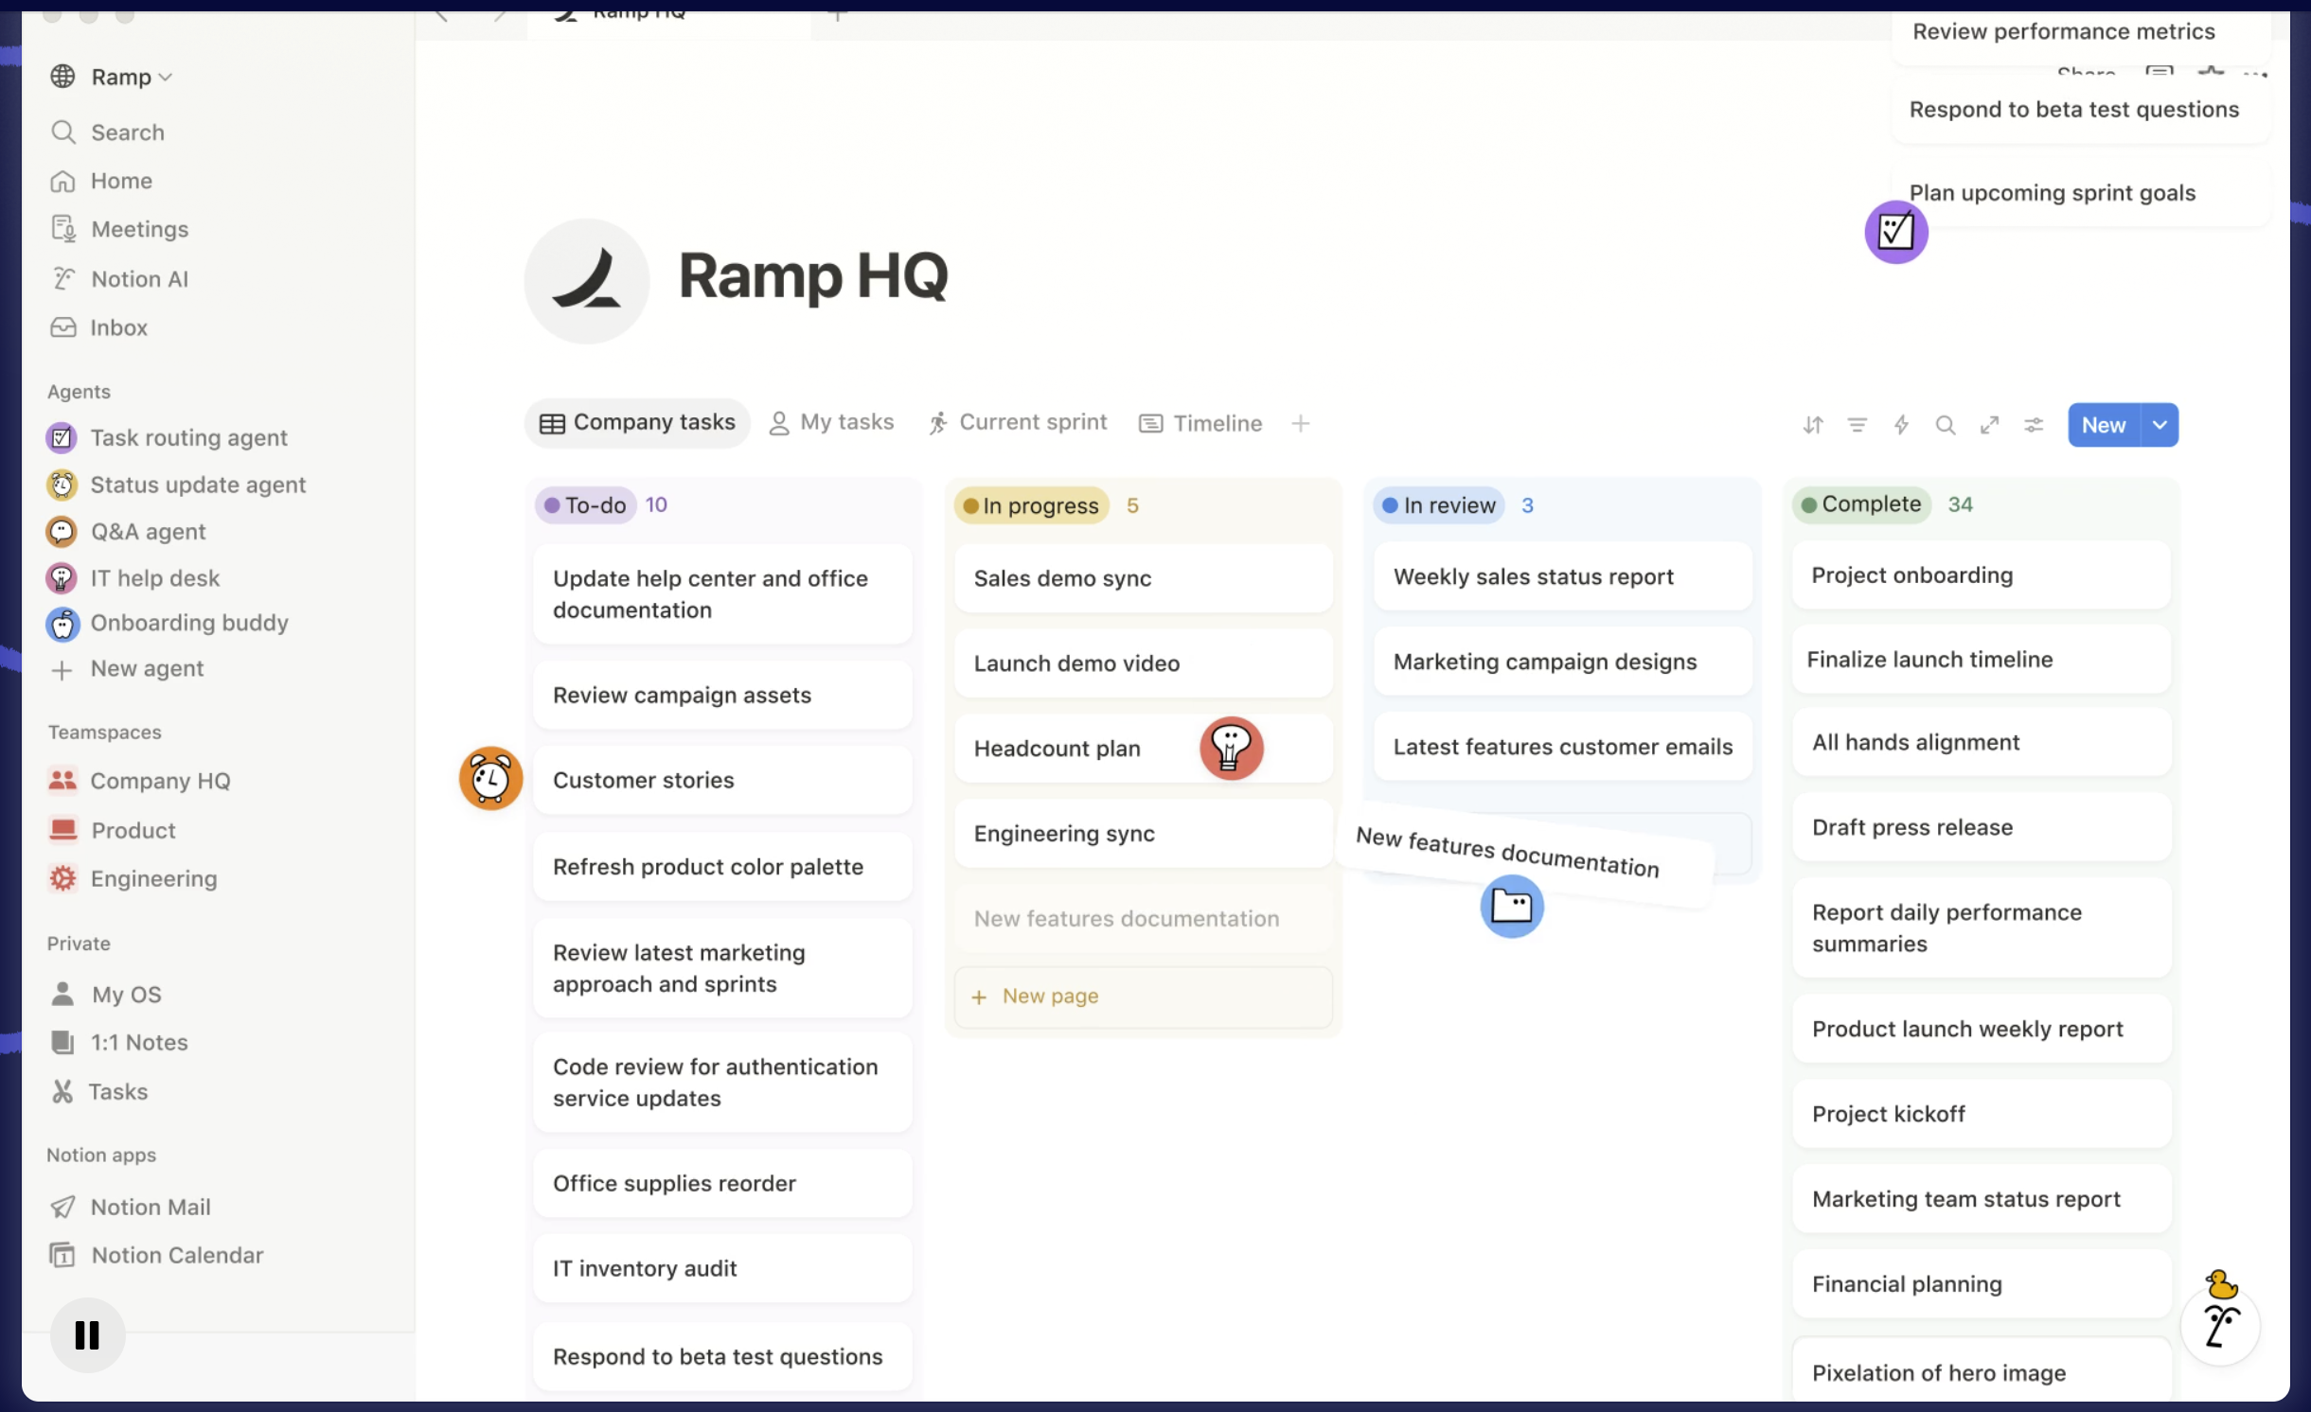The height and width of the screenshot is (1412, 2311).
Task: Open the Engineering teamspace gear icon
Action: [62, 878]
